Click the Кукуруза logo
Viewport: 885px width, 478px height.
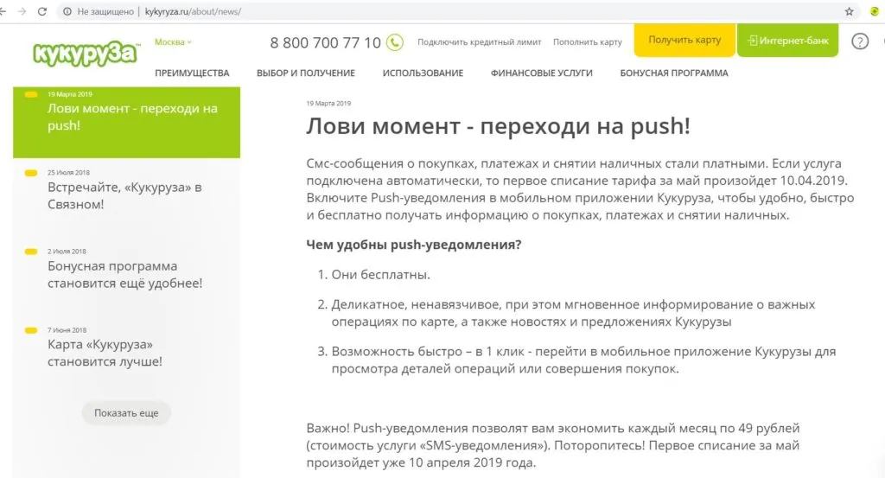click(86, 53)
